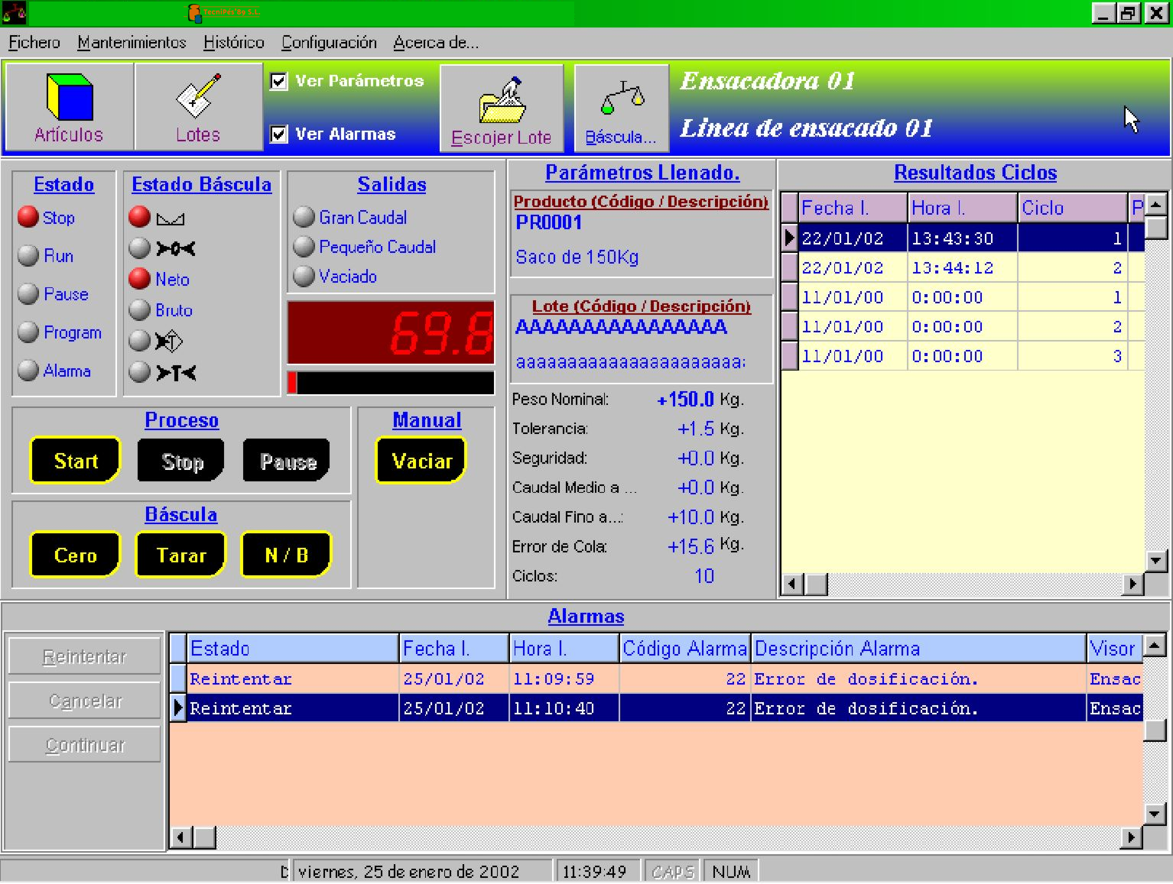Viewport: 1173px width, 884px height.
Task: Click the Cancelar alarm button
Action: 84,701
